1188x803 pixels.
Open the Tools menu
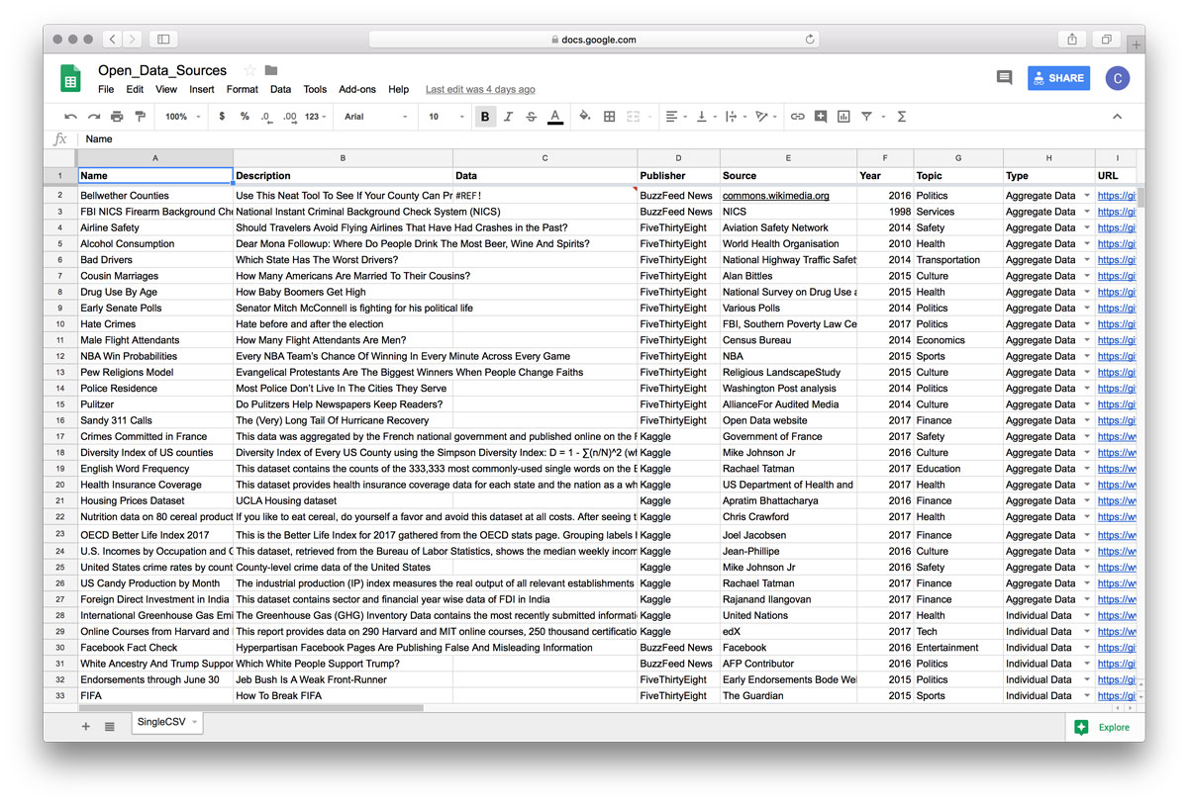pos(315,89)
